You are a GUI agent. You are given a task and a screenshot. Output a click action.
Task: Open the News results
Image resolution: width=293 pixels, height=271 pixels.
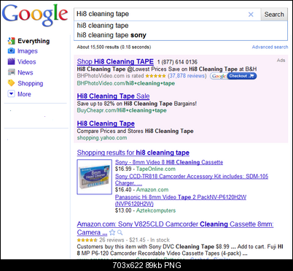pos(26,72)
